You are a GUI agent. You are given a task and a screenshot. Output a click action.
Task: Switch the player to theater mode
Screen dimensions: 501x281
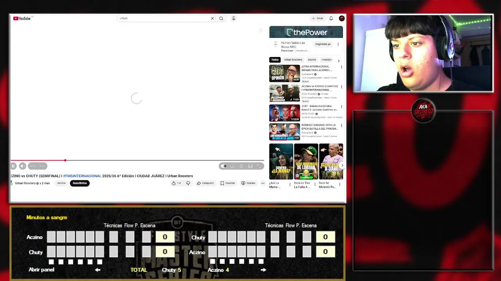coord(250,166)
